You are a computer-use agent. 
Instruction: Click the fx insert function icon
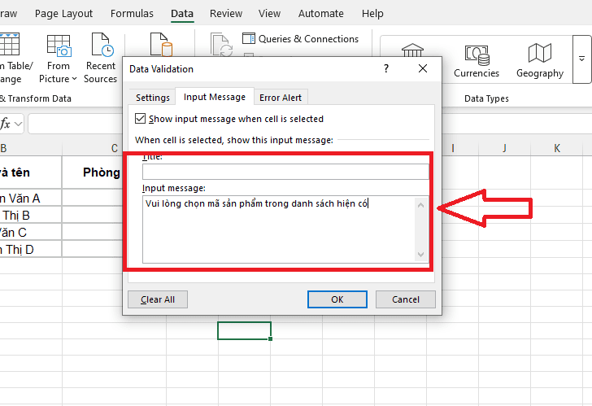point(5,124)
